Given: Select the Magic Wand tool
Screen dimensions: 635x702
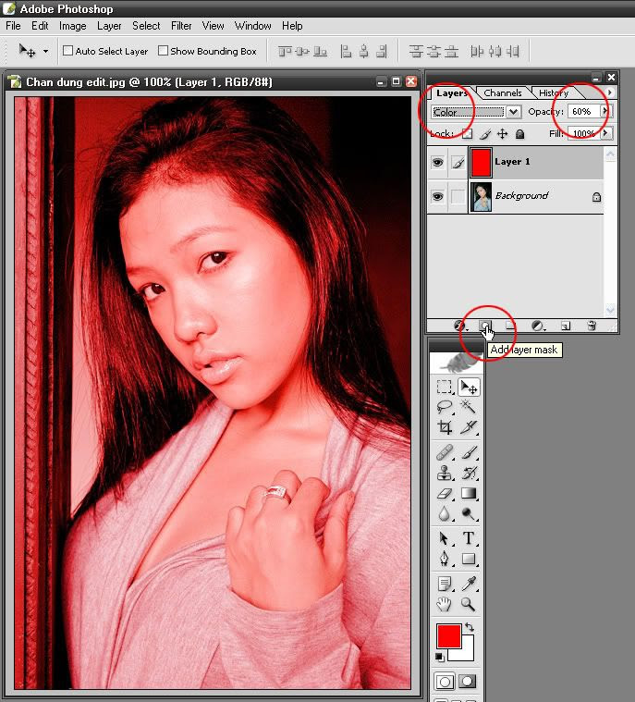Looking at the screenshot, I should (468, 407).
